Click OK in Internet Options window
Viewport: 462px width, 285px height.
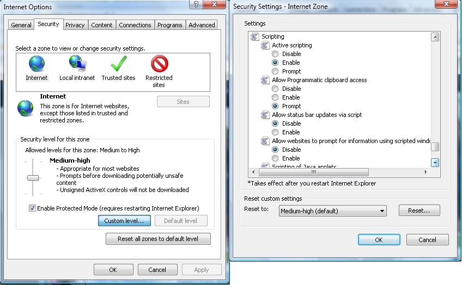113,270
